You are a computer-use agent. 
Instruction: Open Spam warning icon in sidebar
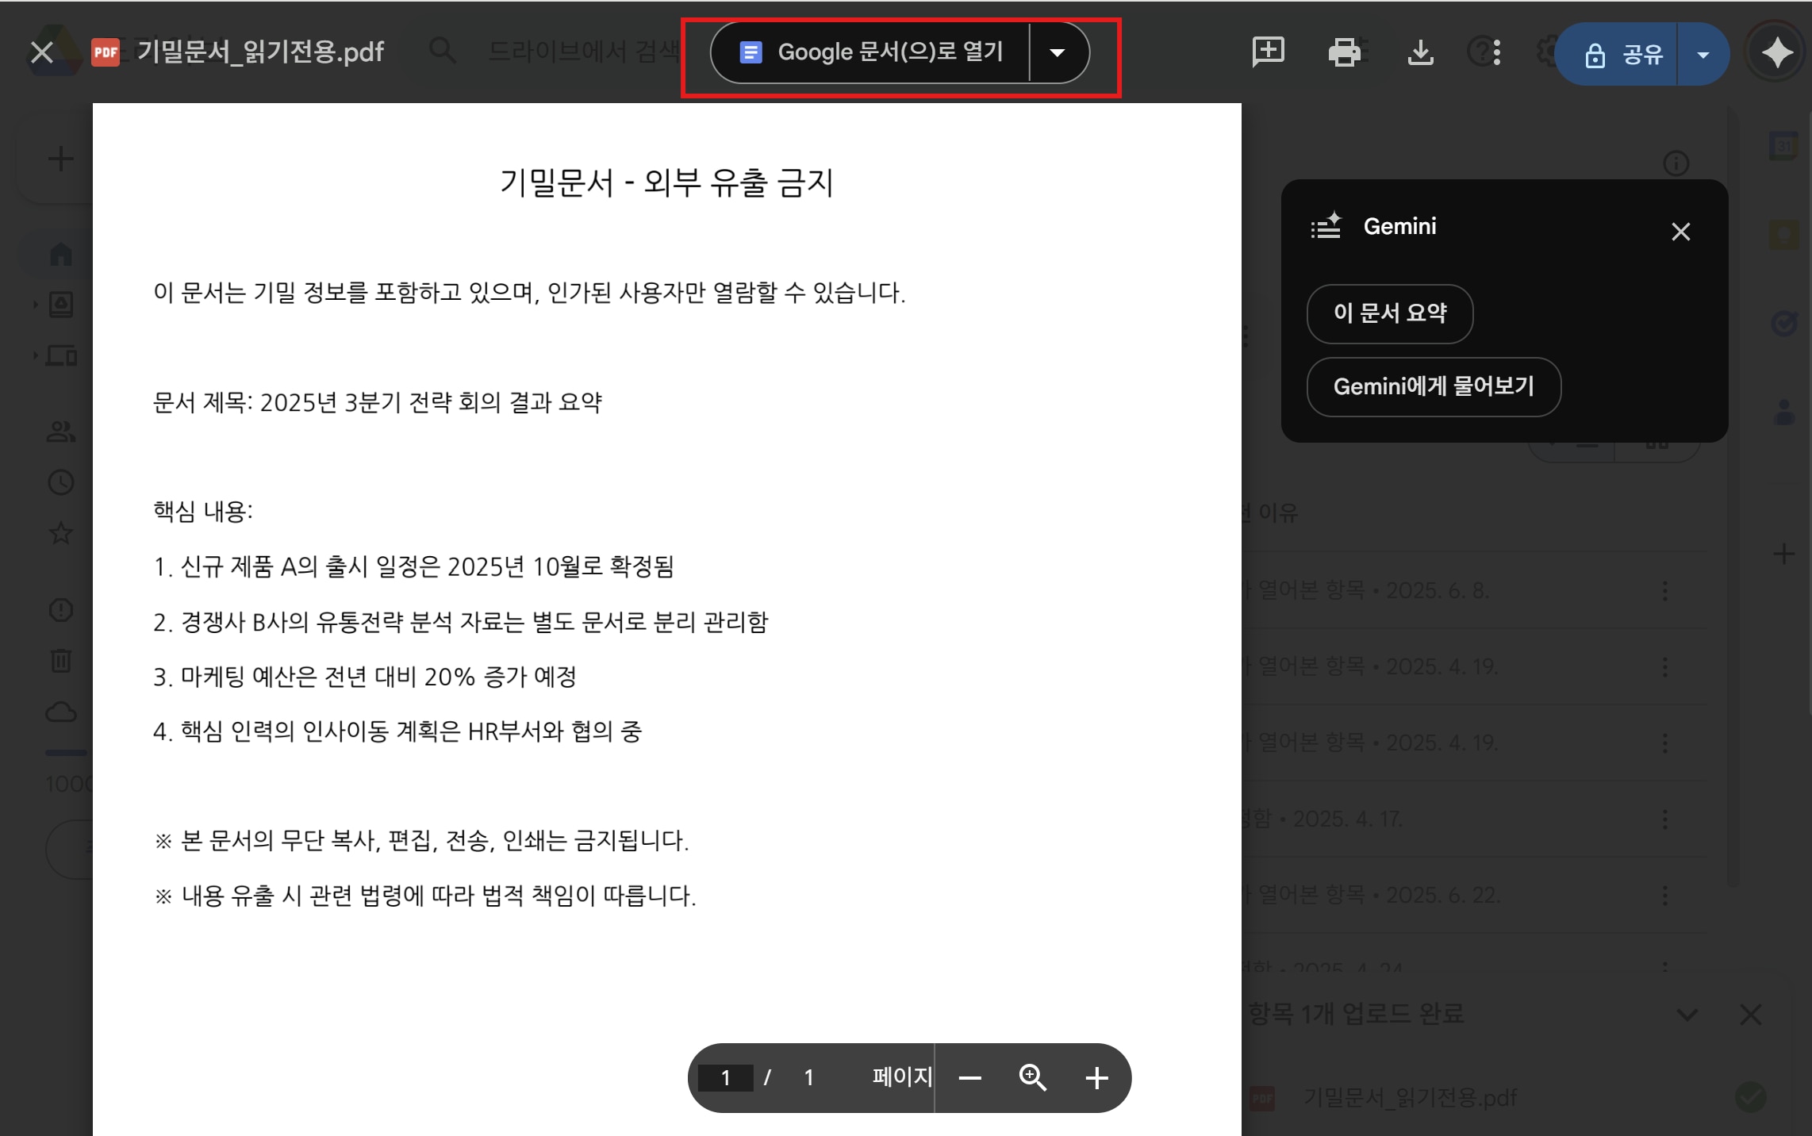pyautogui.click(x=61, y=610)
